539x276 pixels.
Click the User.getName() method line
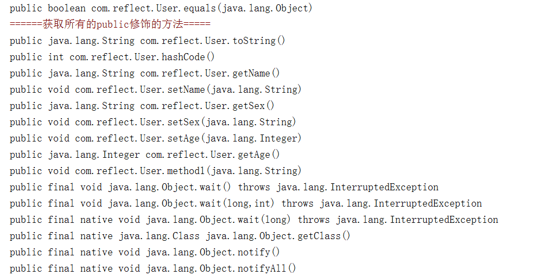point(144,73)
